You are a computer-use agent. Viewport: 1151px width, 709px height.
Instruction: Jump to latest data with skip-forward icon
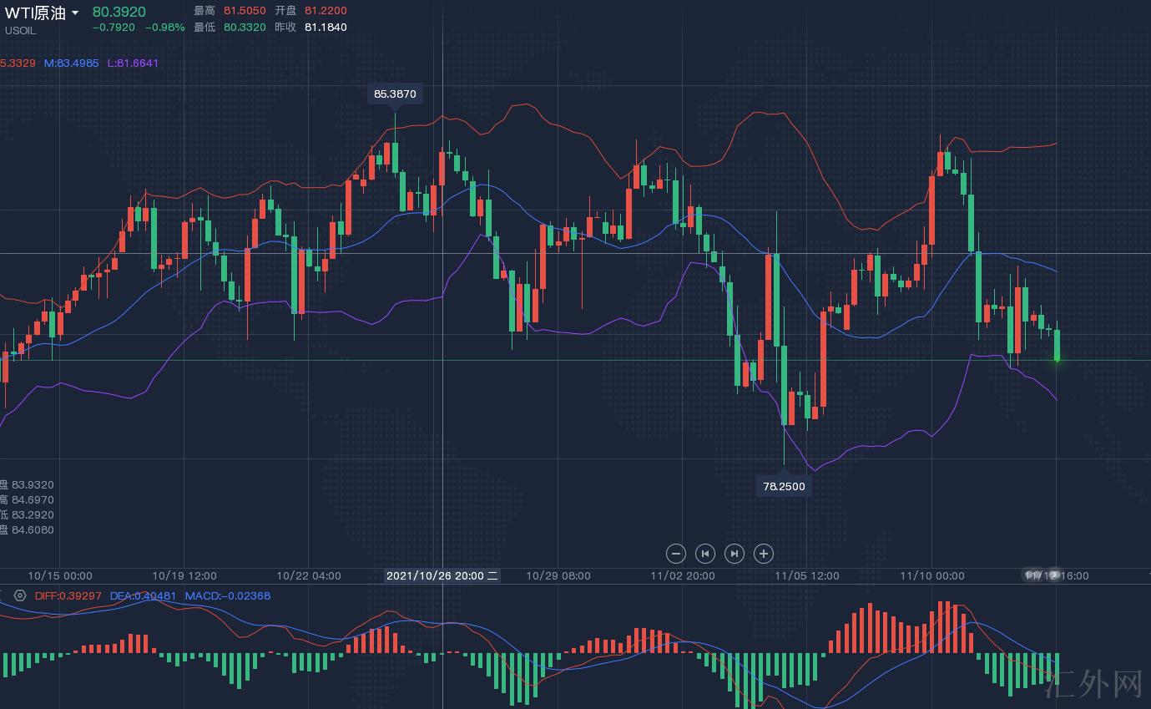(735, 553)
